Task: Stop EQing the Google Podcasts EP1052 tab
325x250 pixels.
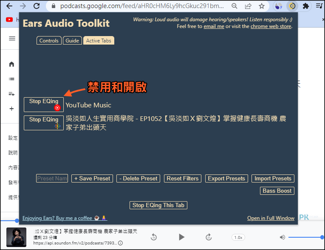Action: [x=44, y=123]
